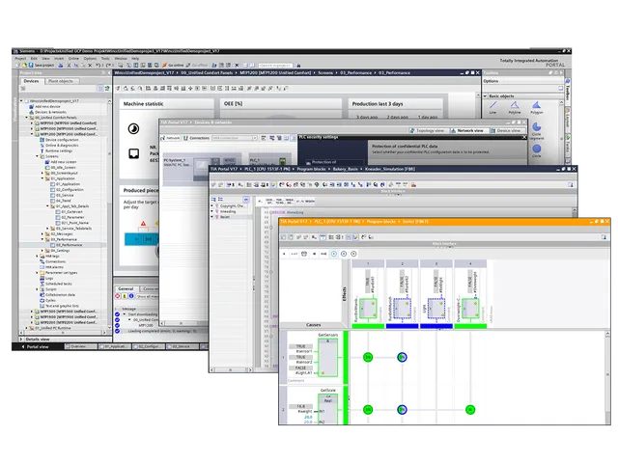The image size is (618, 463).
Task: Select the Polygon basic object
Action: (x=537, y=107)
